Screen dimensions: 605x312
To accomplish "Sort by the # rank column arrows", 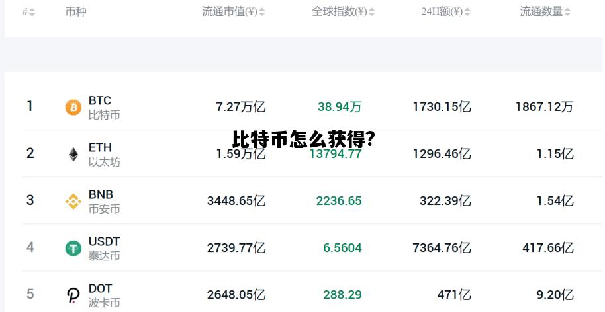I will 32,12.
